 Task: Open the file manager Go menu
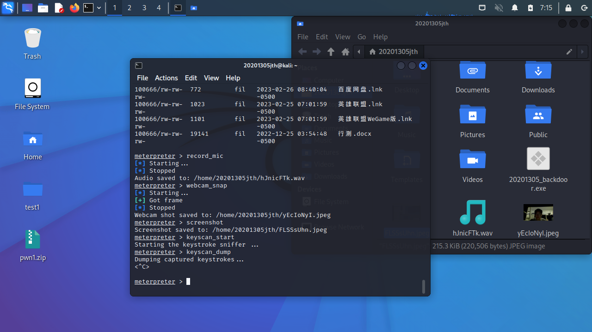pos(362,37)
